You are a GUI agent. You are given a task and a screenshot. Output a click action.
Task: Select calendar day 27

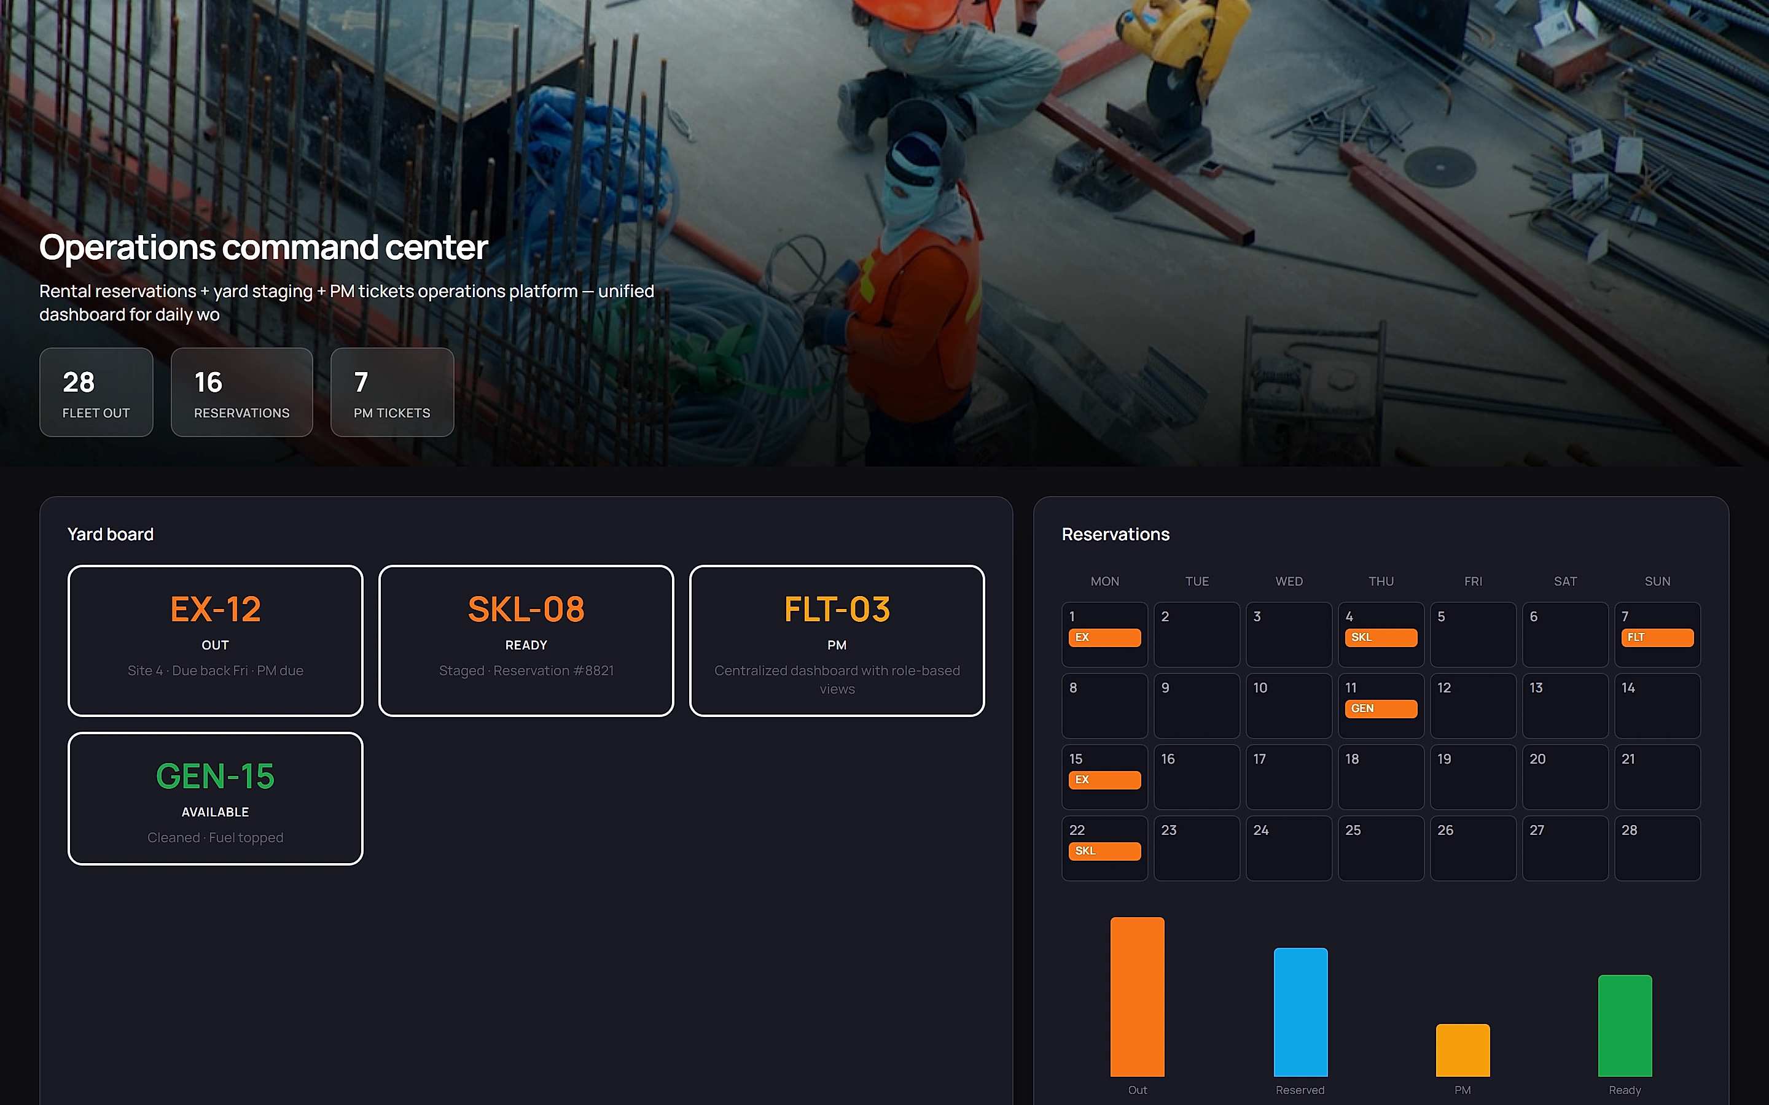1565,848
